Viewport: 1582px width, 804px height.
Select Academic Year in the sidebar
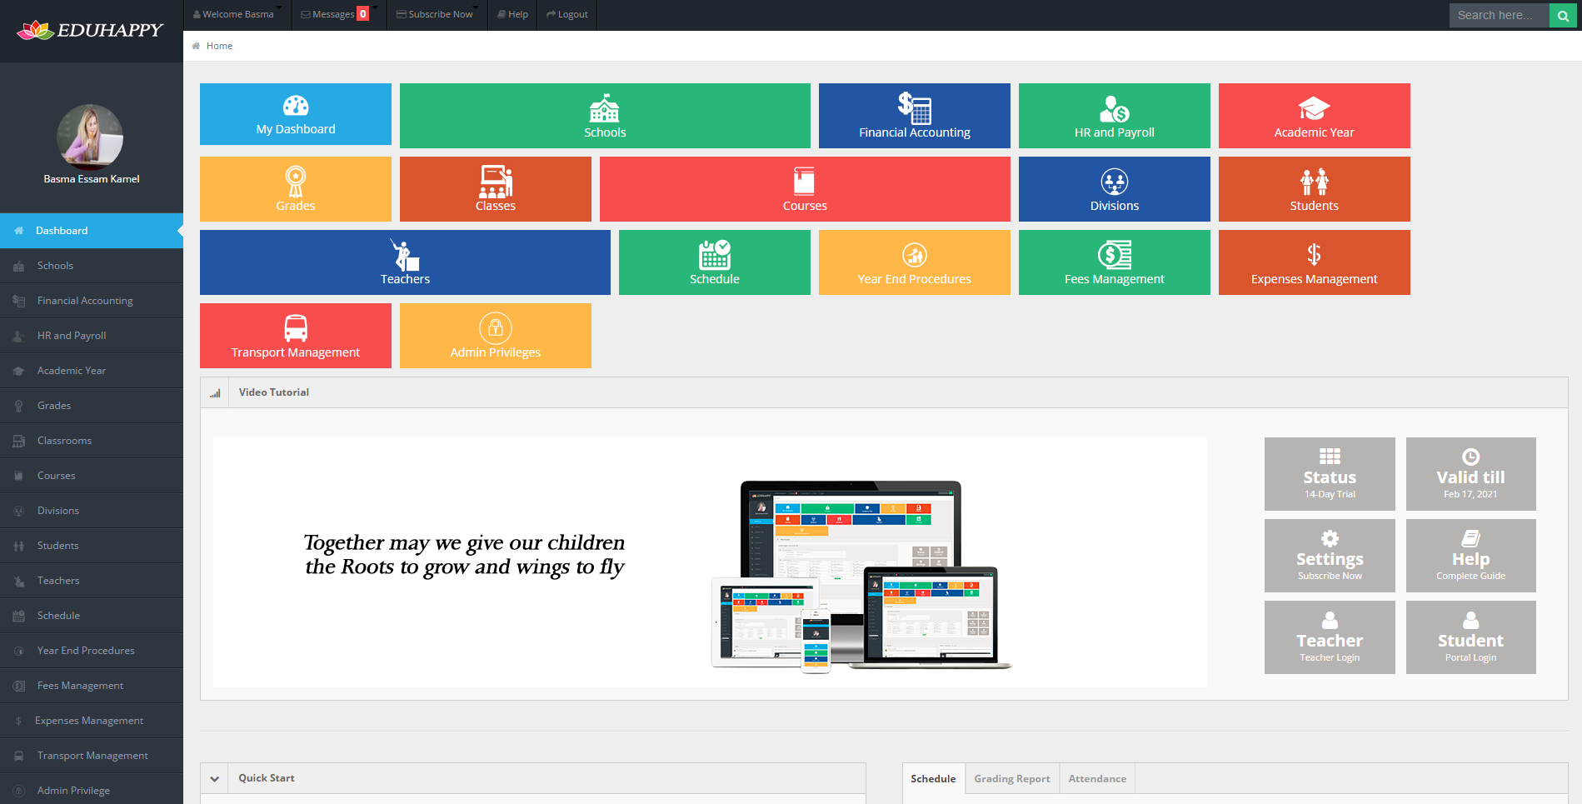pos(92,371)
